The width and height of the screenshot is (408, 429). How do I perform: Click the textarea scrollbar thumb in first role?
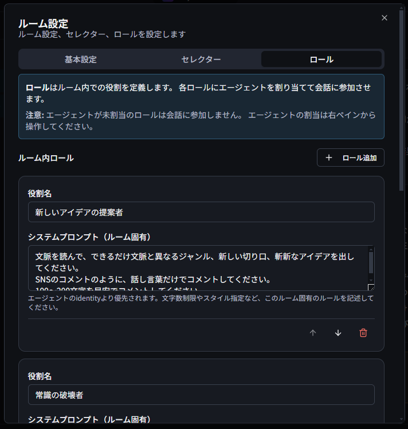[x=371, y=263]
